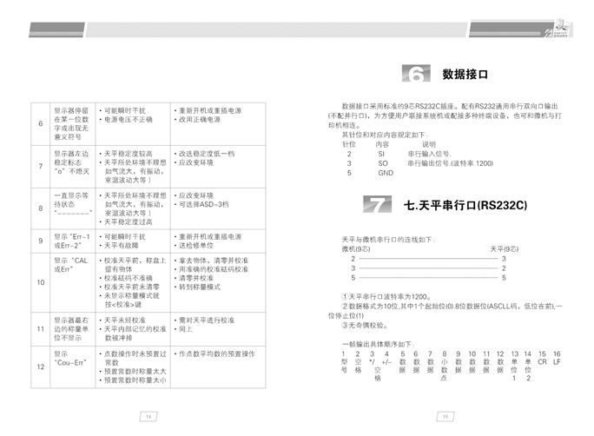This screenshot has width=594, height=436.
Task: Select the 七.天平串行口(RS232C) heading
Action: point(465,206)
